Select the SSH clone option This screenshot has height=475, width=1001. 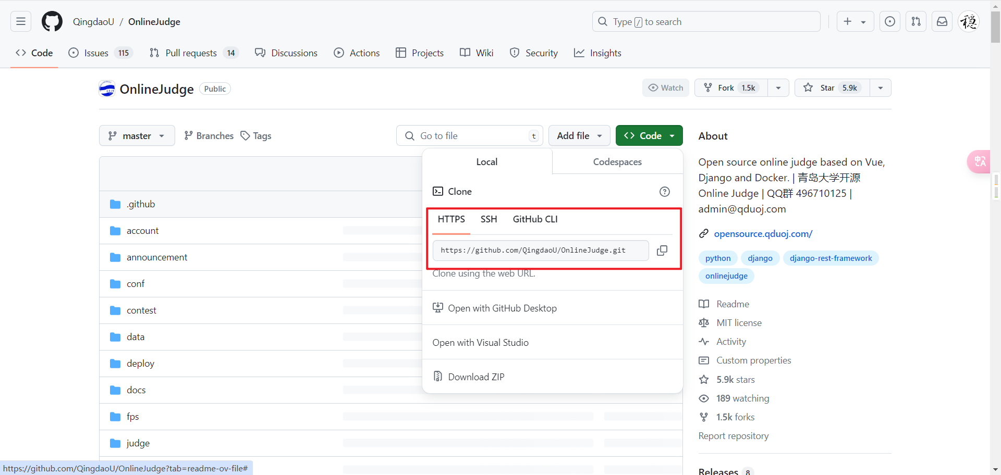489,219
